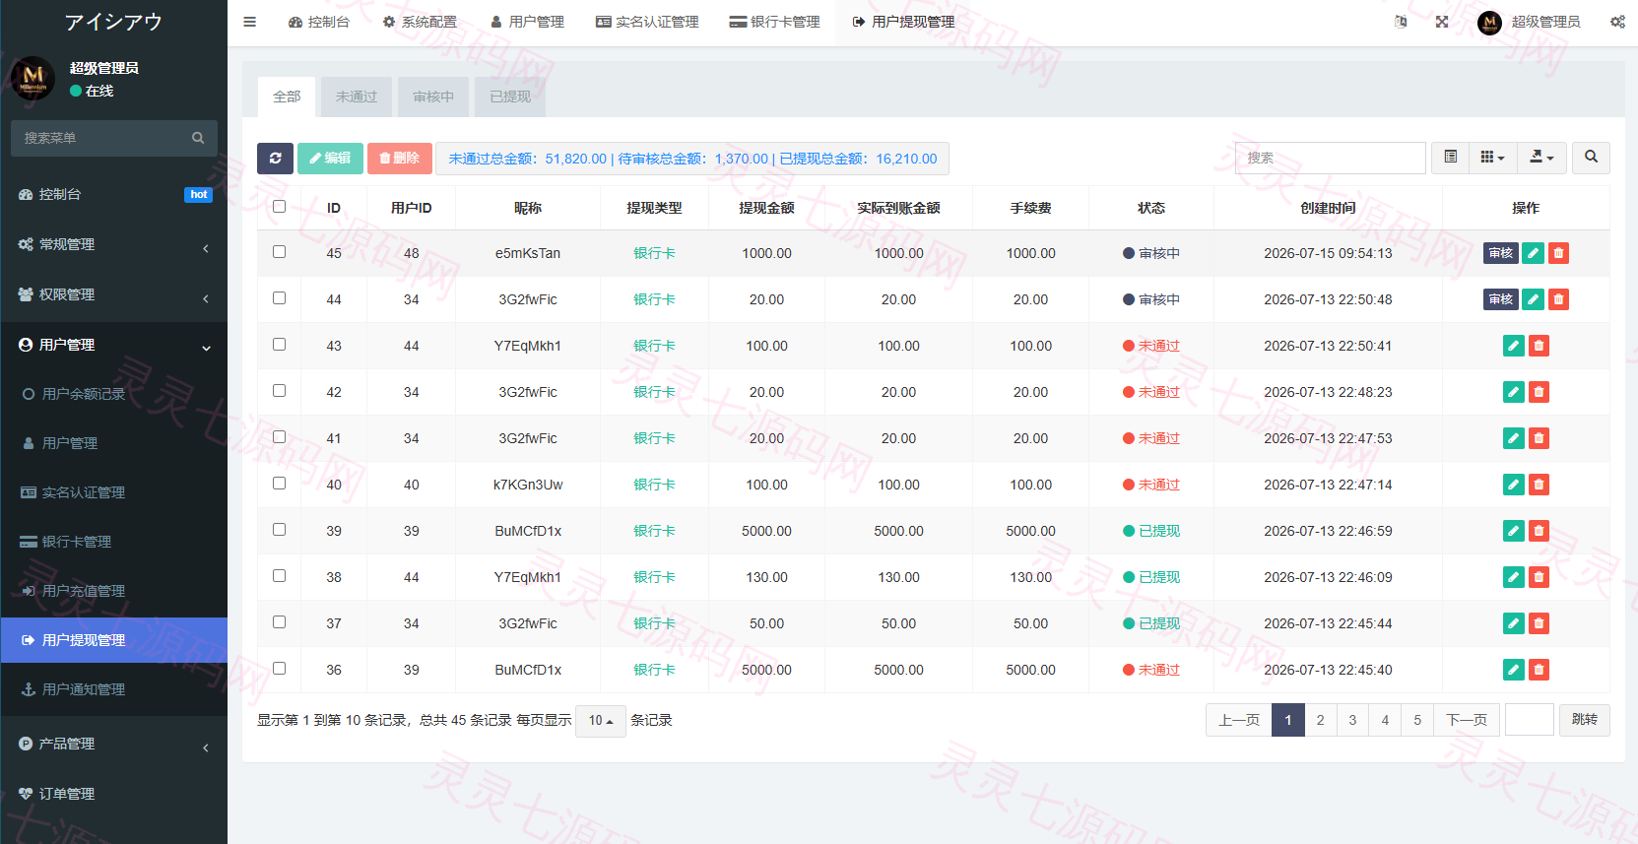Tick the checkbox for record 45

[x=280, y=252]
